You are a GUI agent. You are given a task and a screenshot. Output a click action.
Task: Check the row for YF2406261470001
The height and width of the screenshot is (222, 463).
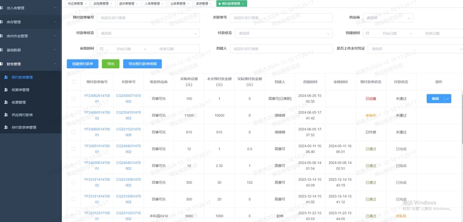tap(74, 99)
